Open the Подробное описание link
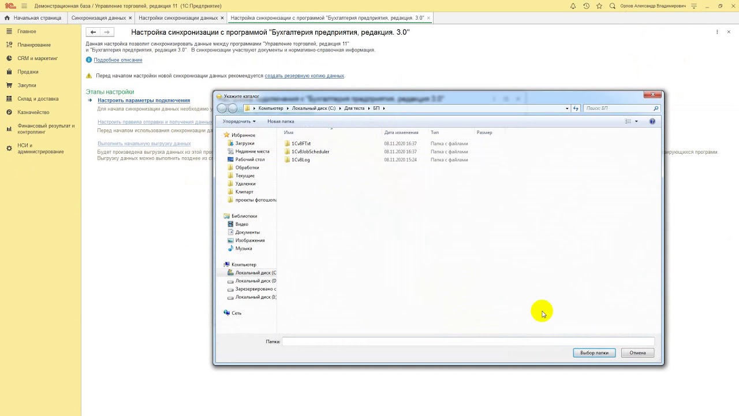739x416 pixels. click(x=118, y=60)
